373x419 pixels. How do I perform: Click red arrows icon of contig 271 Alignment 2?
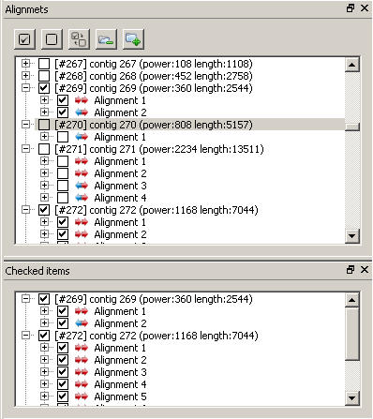click(82, 173)
